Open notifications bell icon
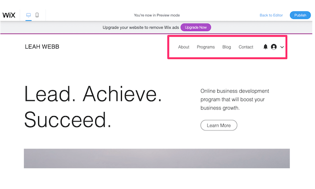This screenshot has height=189, width=315. (x=265, y=47)
